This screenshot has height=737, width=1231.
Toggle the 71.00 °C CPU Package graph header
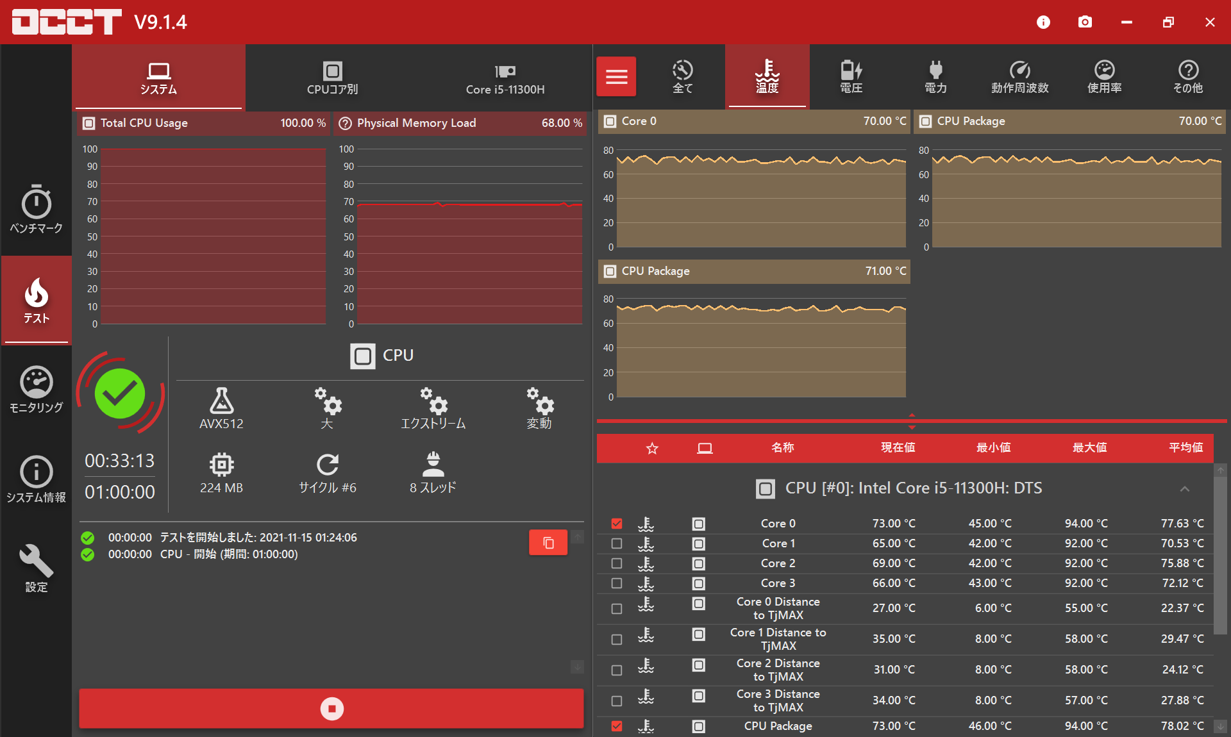[x=754, y=271]
